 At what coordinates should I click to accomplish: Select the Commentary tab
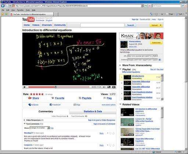pyautogui.click(x=46, y=111)
